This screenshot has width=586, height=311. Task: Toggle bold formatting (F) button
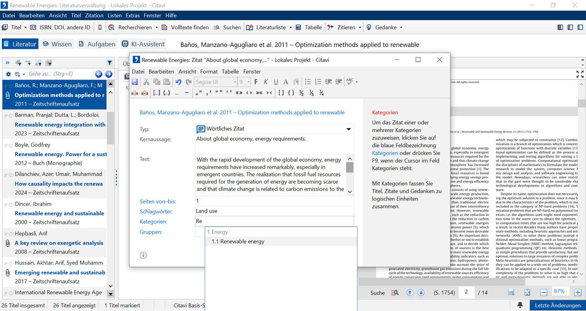tap(256, 82)
